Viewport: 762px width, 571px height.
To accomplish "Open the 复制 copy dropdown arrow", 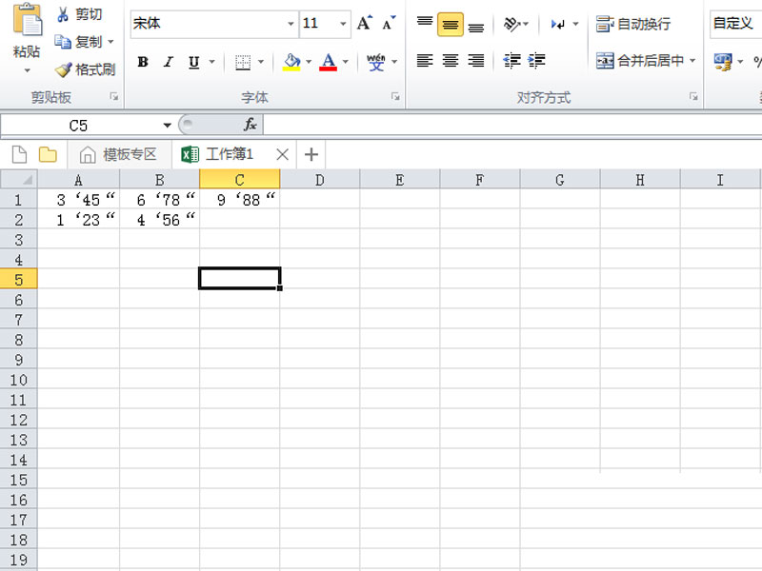I will coord(110,42).
